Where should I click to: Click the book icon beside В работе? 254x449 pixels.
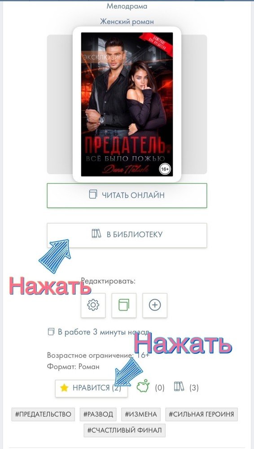pos(51,332)
